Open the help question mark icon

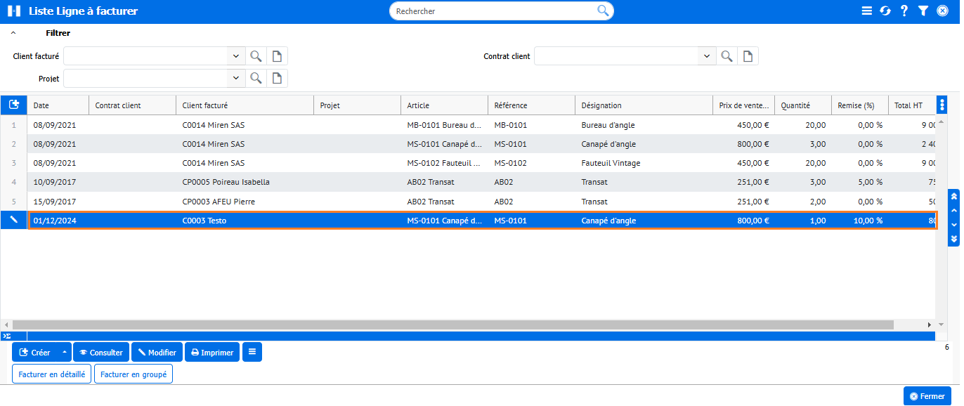point(904,11)
